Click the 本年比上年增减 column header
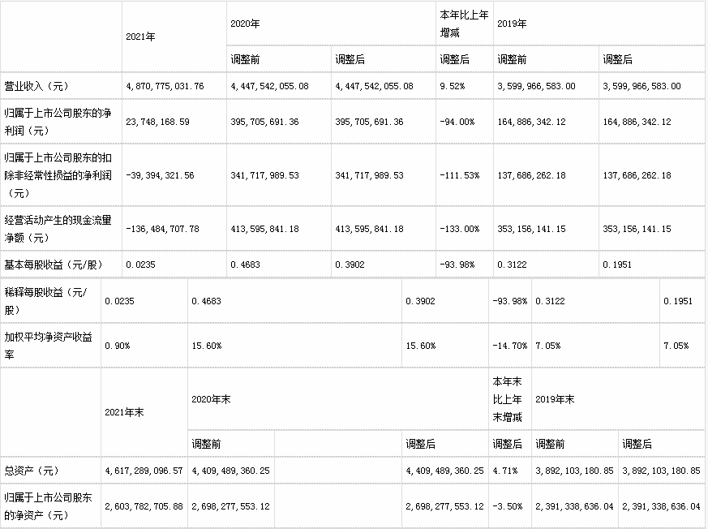This screenshot has height=529, width=708. pos(464,24)
